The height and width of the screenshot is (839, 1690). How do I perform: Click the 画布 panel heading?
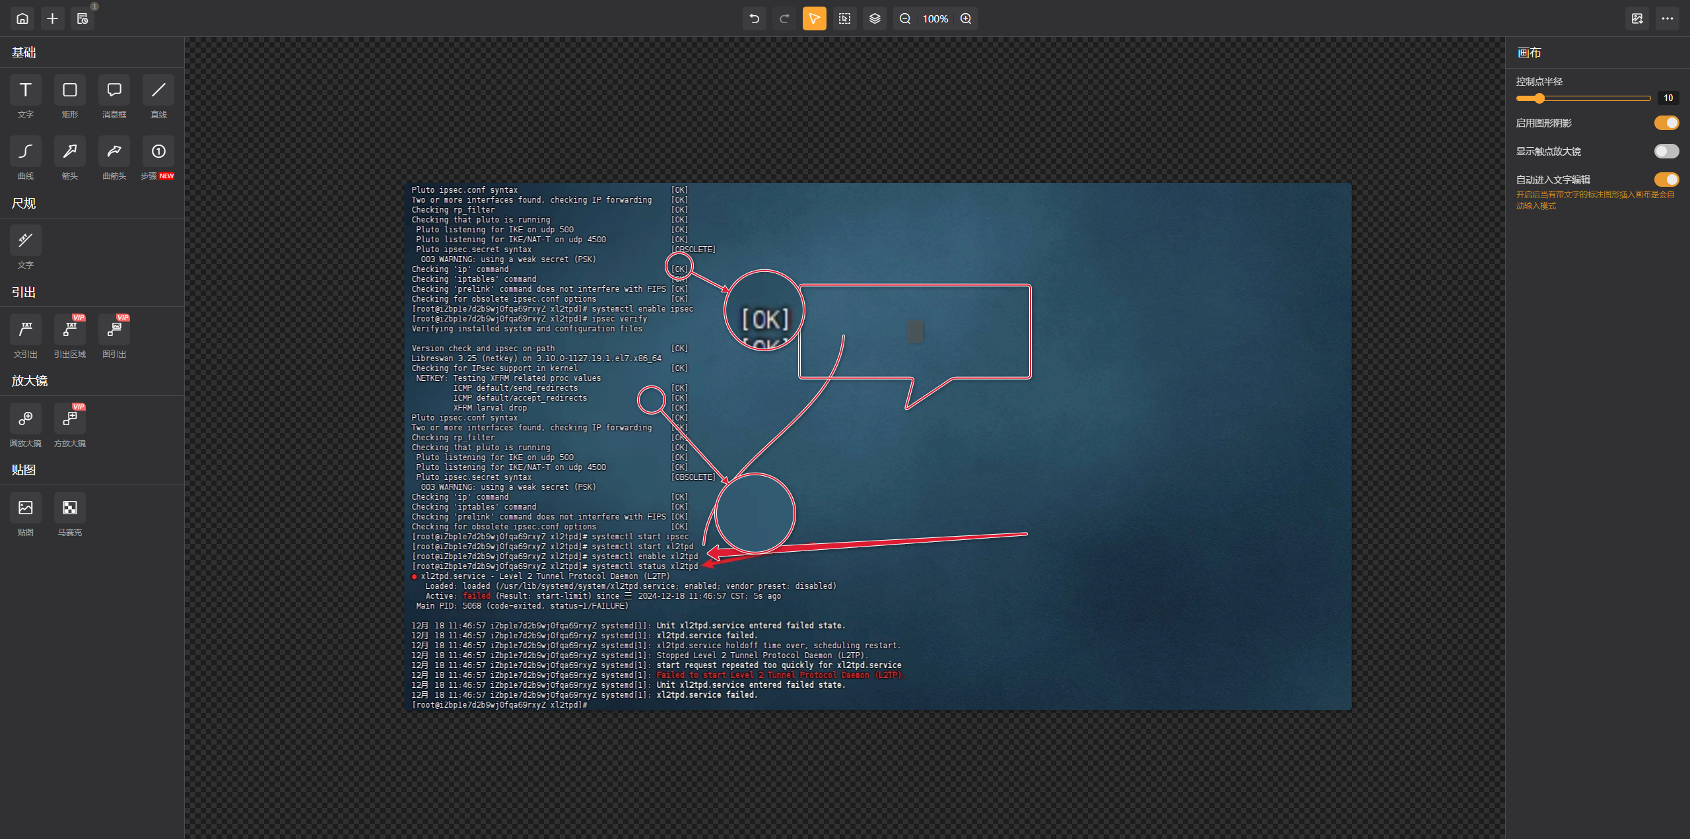1530,53
